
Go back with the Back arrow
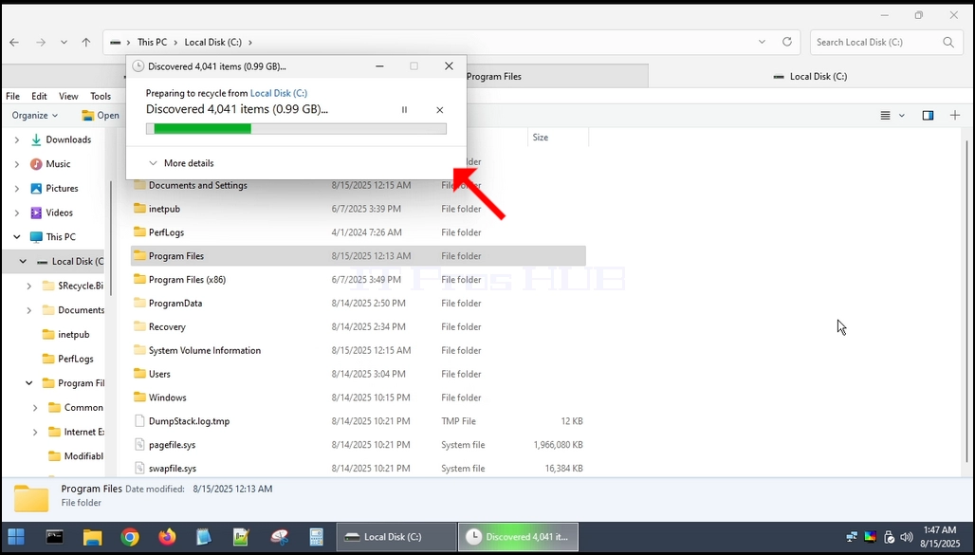(x=14, y=43)
